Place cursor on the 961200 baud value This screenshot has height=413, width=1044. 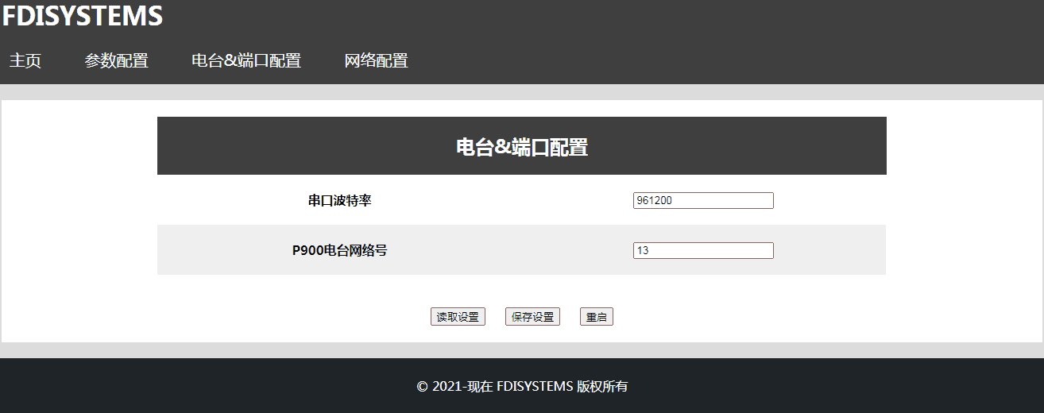coord(655,200)
